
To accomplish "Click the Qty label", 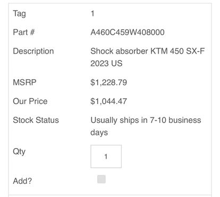I will coord(19,152).
